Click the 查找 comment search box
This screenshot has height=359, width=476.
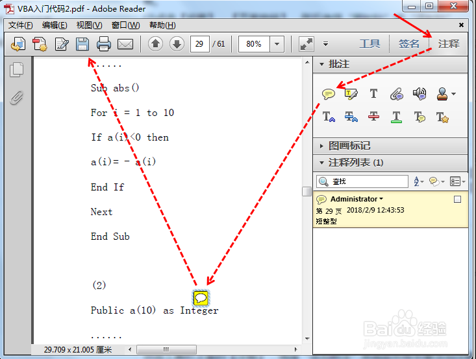pyautogui.click(x=362, y=181)
